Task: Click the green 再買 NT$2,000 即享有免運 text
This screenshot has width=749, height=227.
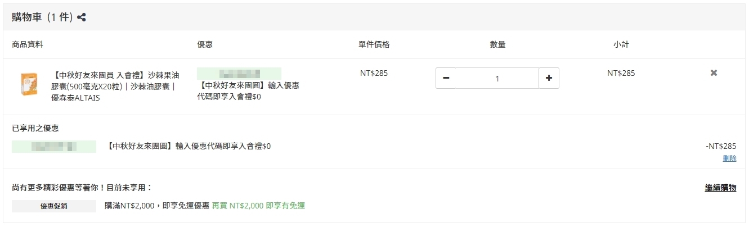Action: tap(258, 206)
